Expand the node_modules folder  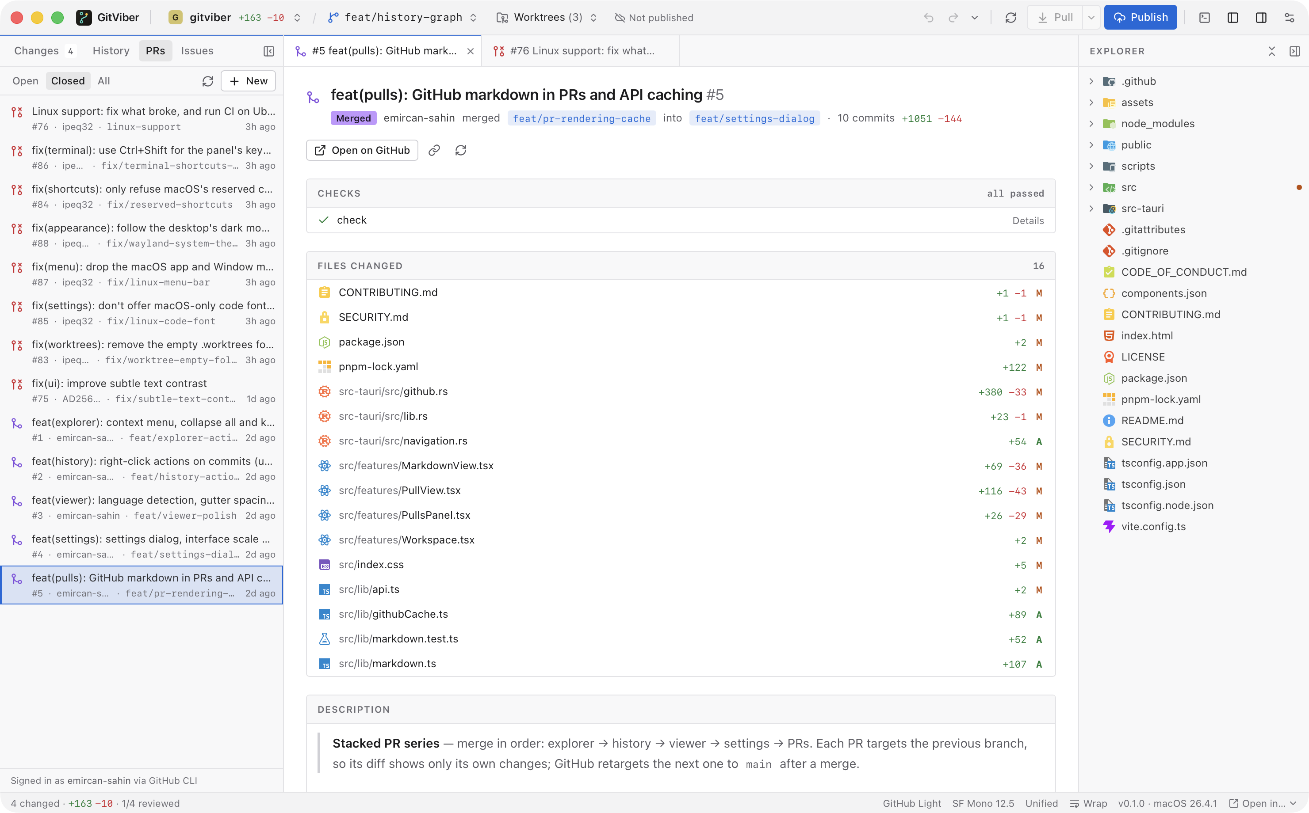click(1091, 124)
